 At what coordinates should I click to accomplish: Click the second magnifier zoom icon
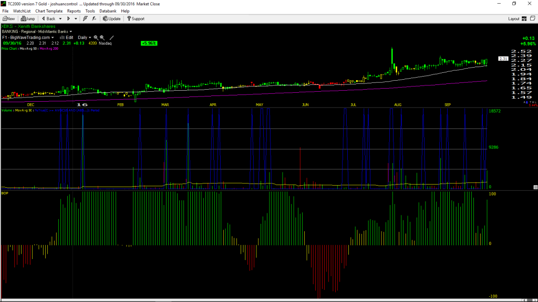(102, 37)
